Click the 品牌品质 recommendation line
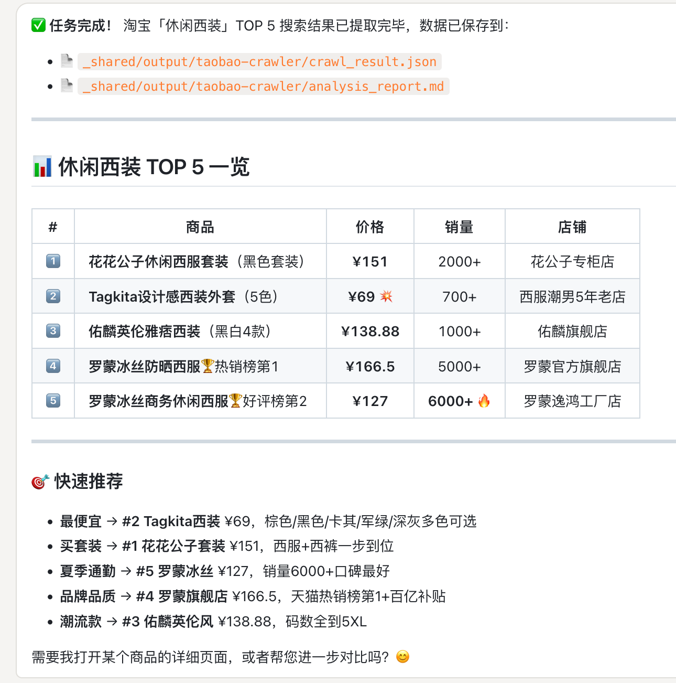Image resolution: width=676 pixels, height=683 pixels. click(253, 596)
